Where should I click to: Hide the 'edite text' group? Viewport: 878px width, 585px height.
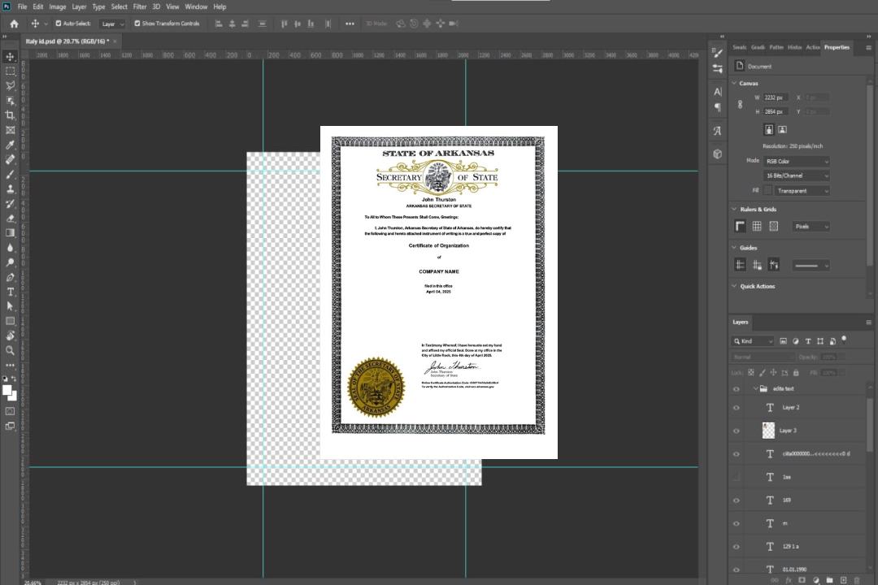737,389
